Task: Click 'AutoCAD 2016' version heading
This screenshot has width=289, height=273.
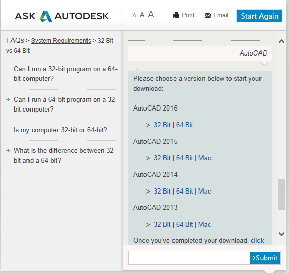Action: 155,108
